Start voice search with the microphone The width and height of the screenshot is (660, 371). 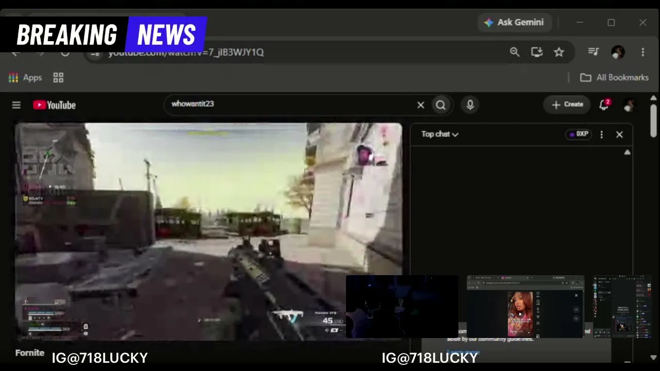pyautogui.click(x=470, y=105)
